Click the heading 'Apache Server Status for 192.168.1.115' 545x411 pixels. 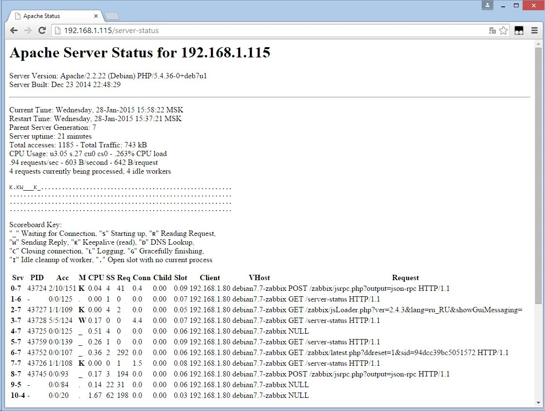click(x=140, y=53)
